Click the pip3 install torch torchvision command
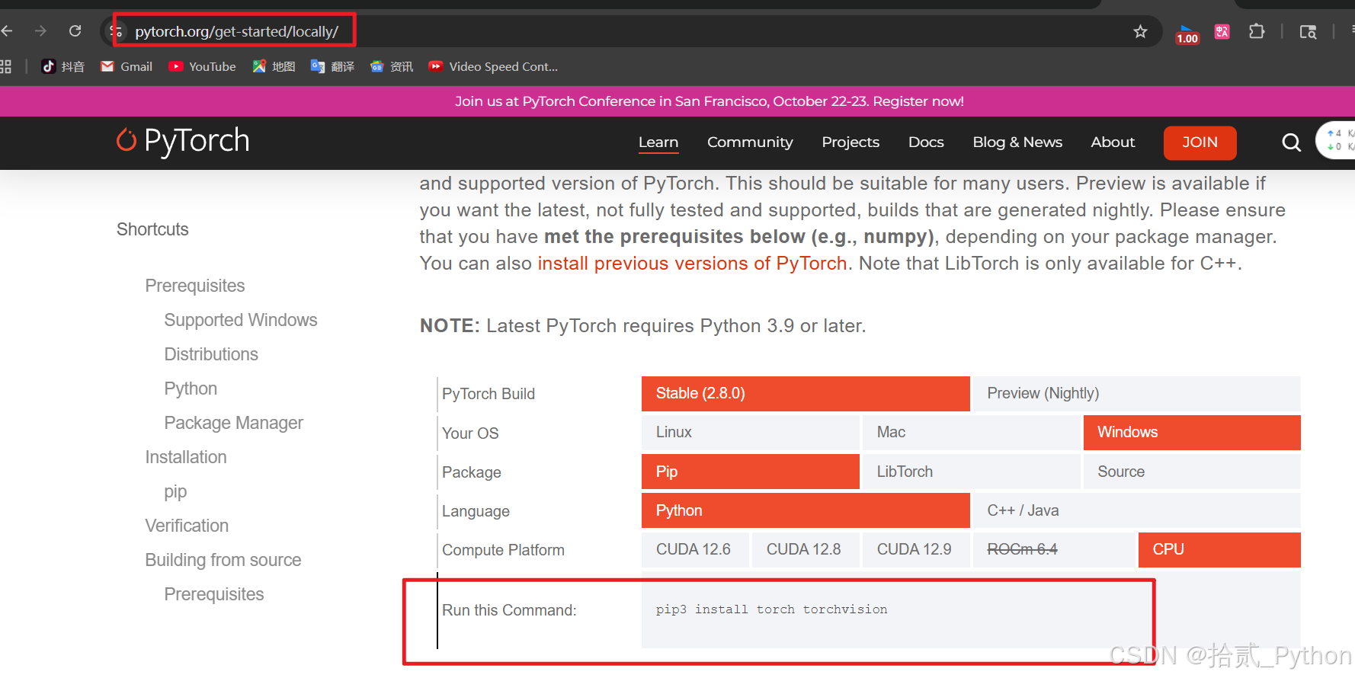 pyautogui.click(x=771, y=609)
